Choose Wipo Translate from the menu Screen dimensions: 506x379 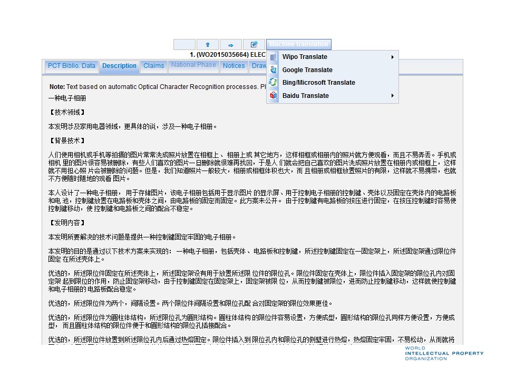point(333,57)
